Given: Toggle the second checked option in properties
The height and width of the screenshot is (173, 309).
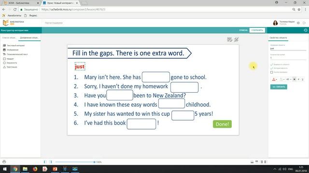Looking at the screenshot, I should [271, 68].
